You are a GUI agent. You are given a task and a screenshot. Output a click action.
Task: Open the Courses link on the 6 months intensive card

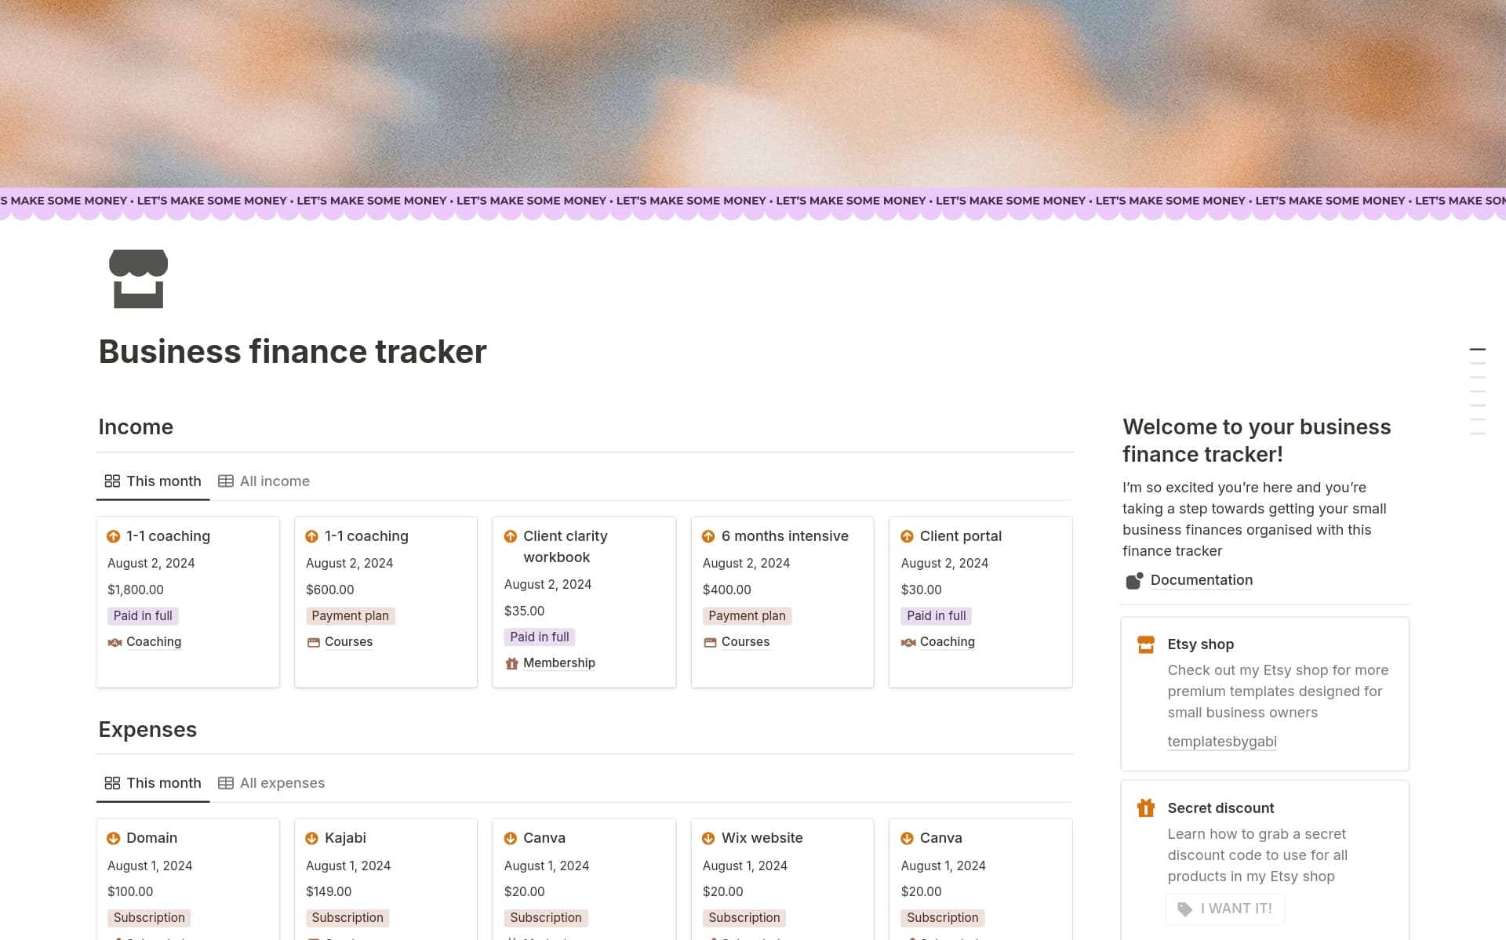(x=744, y=641)
